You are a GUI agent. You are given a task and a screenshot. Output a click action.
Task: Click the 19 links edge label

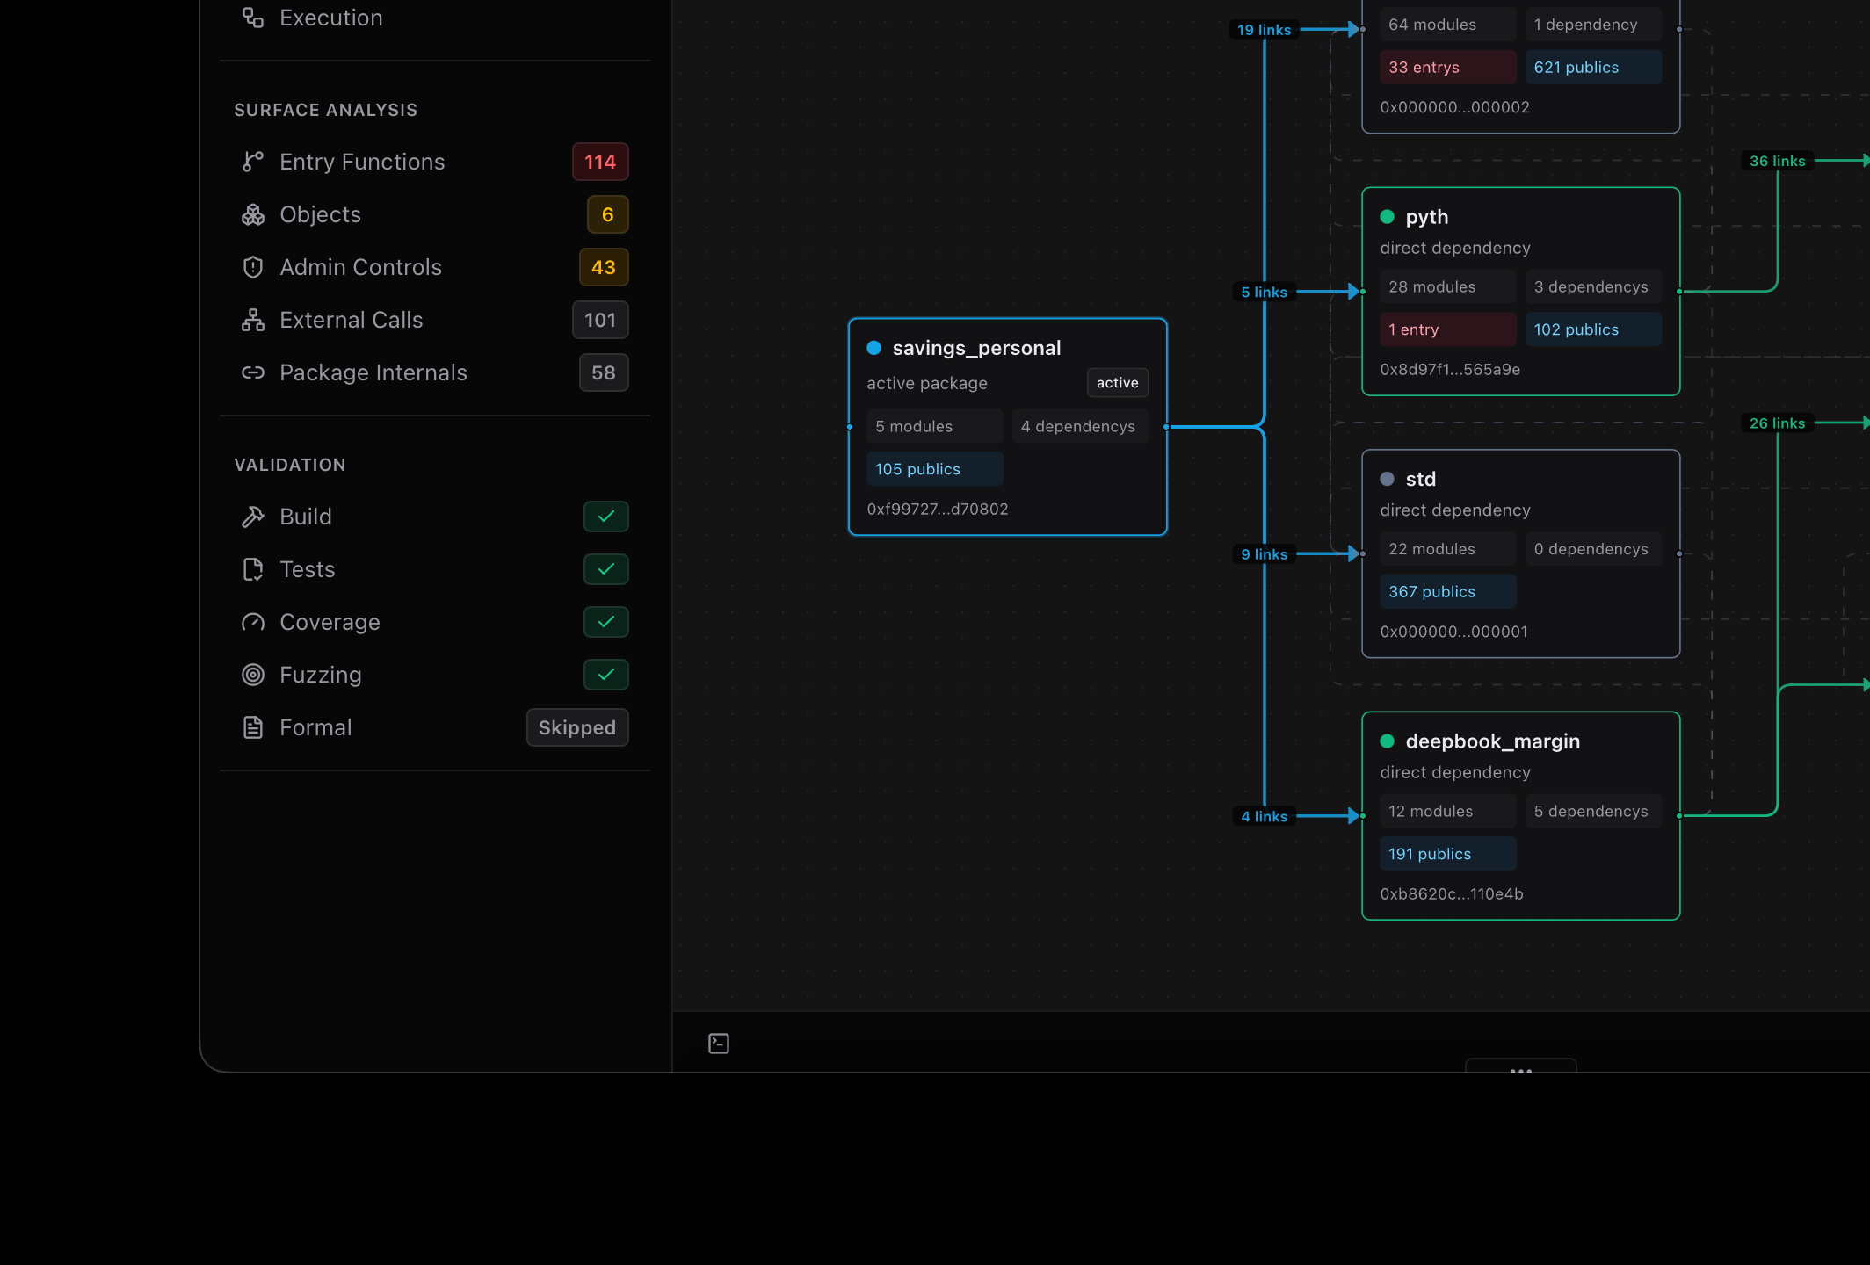(1264, 29)
